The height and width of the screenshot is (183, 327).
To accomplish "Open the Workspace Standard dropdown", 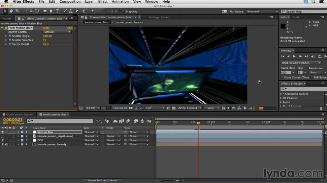I will (x=262, y=11).
